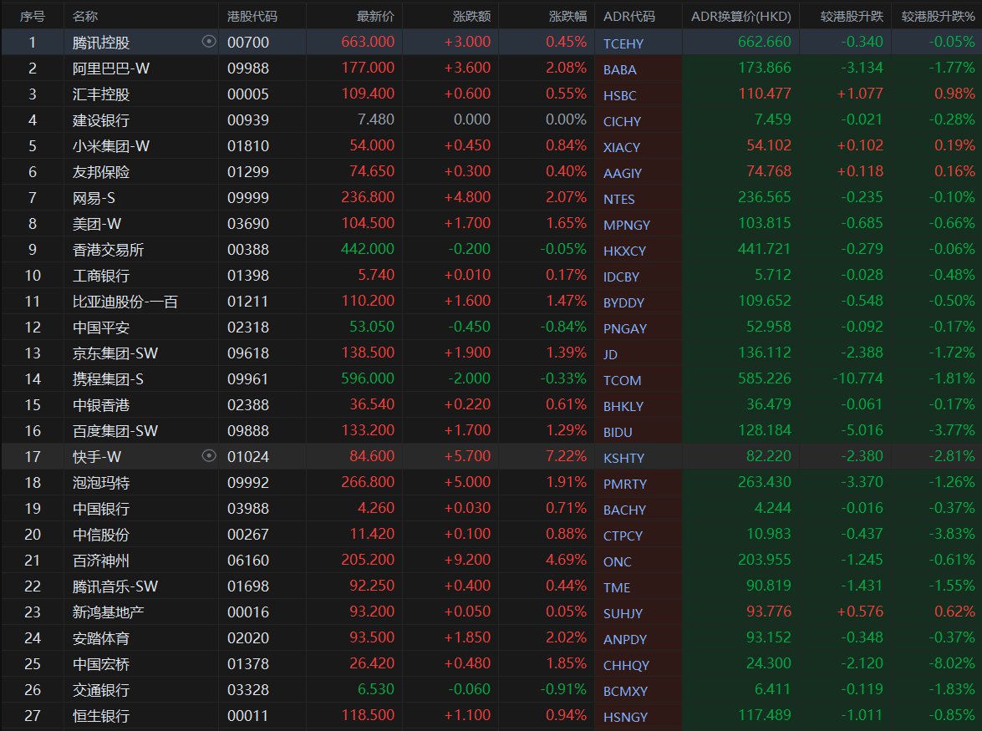Image resolution: width=982 pixels, height=731 pixels.
Task: Click the 较港股升跌% column header
Action: [938, 16]
